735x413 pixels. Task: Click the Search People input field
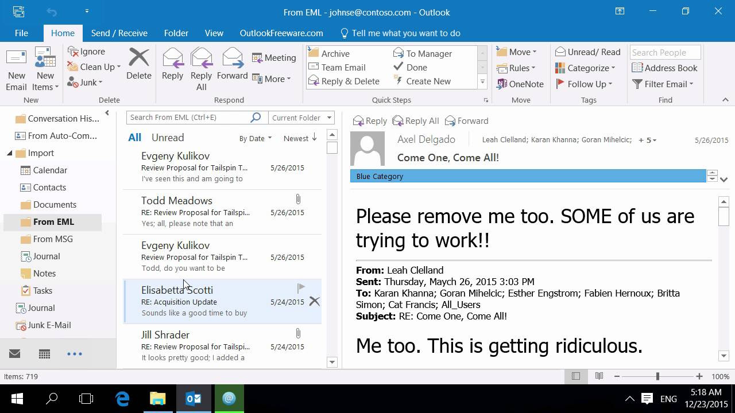tap(664, 52)
